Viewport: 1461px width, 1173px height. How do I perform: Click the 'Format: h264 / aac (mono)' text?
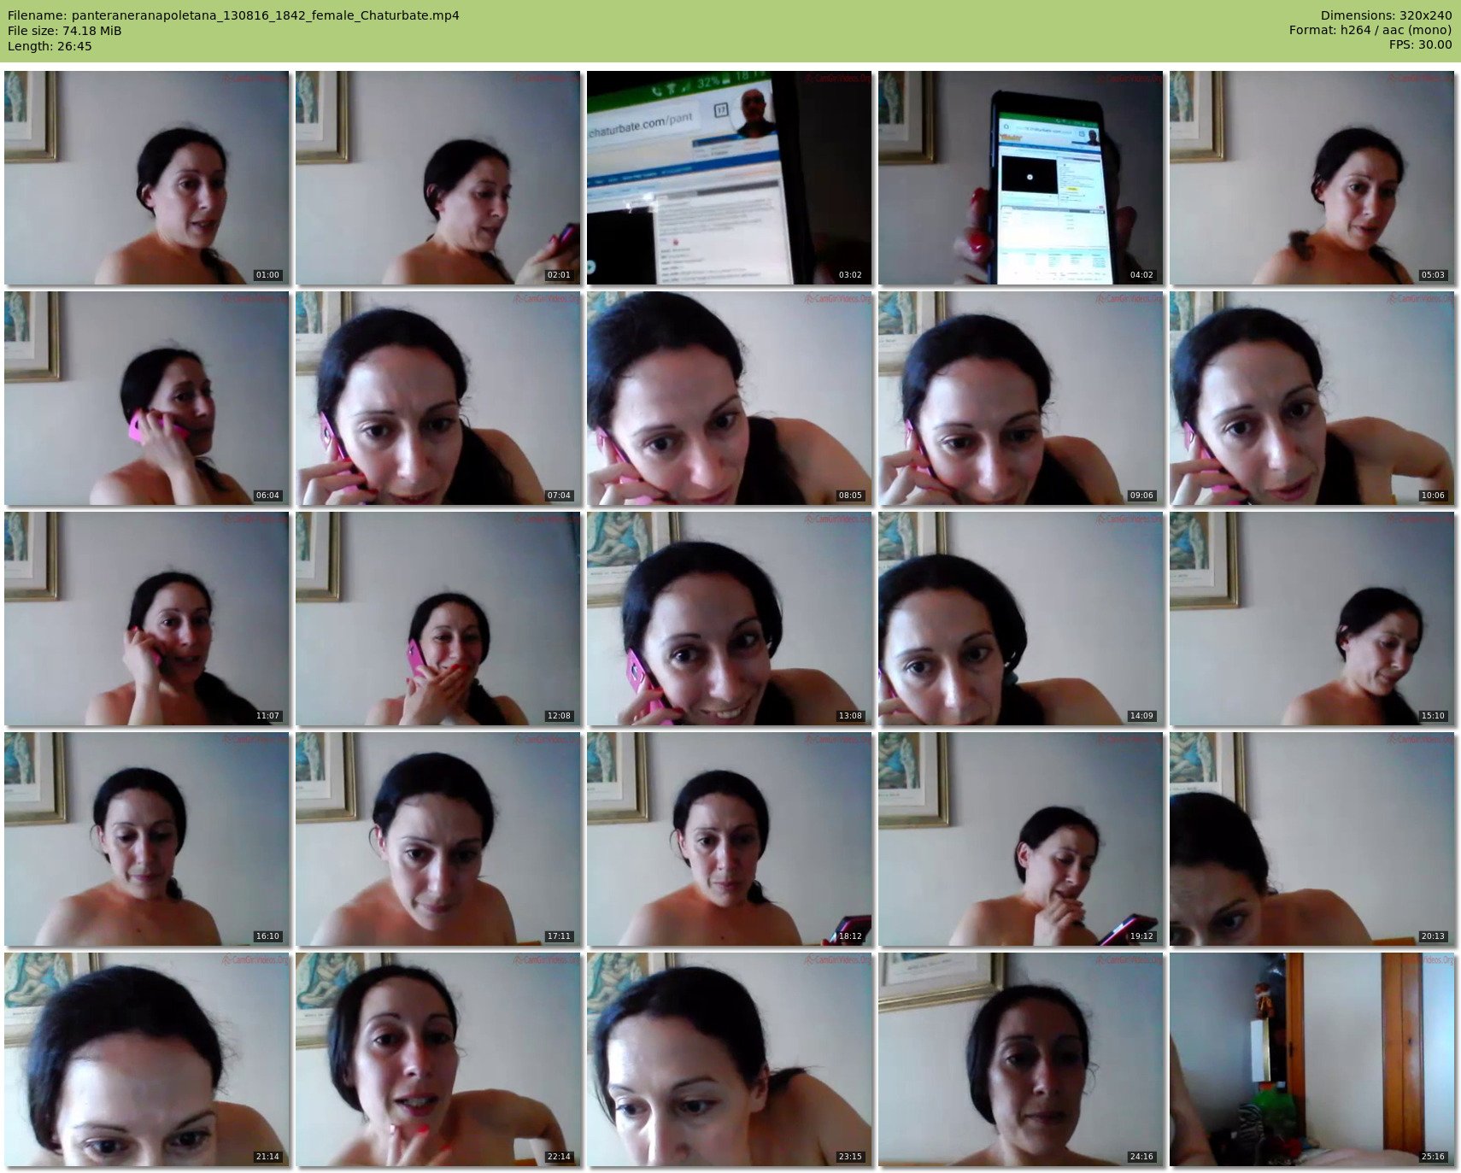pyautogui.click(x=1370, y=31)
